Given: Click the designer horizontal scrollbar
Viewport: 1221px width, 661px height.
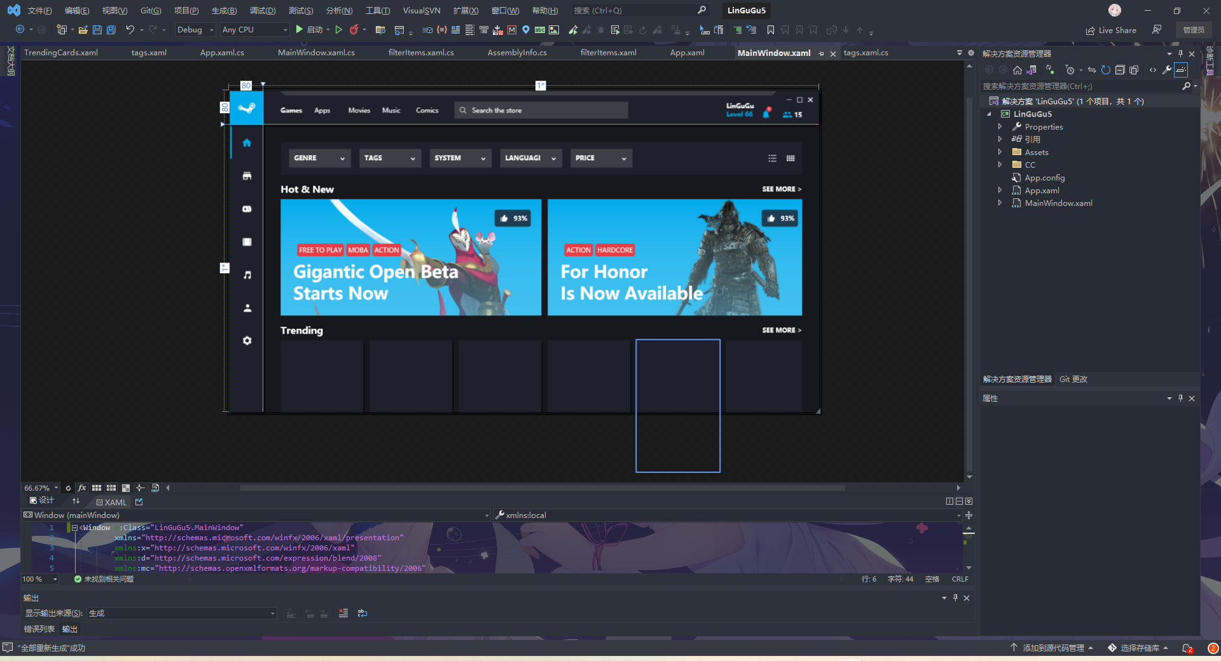Looking at the screenshot, I should pyautogui.click(x=542, y=488).
